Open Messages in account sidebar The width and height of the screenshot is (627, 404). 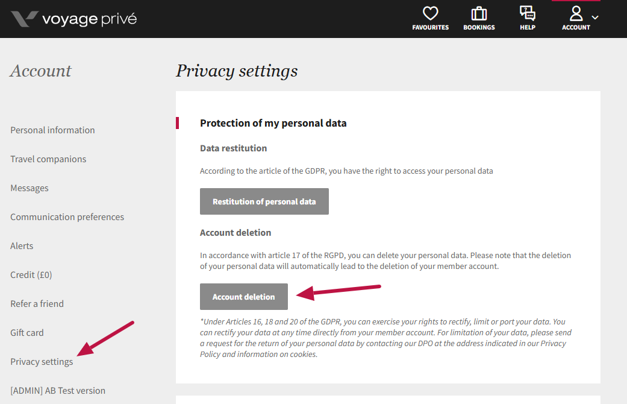(30, 188)
